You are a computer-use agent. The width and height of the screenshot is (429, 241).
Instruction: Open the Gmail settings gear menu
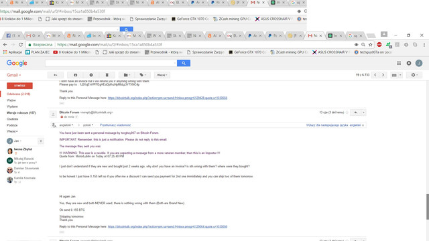click(414, 75)
